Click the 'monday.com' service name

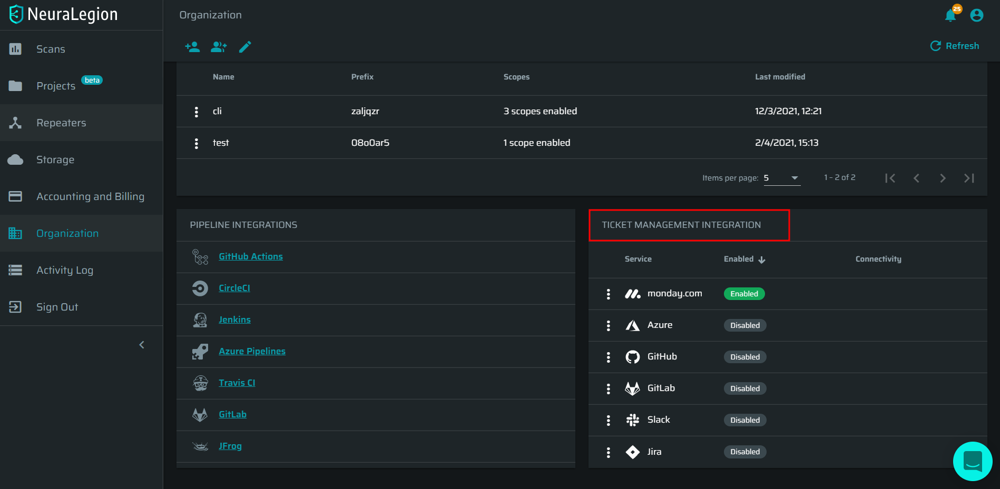click(x=674, y=293)
